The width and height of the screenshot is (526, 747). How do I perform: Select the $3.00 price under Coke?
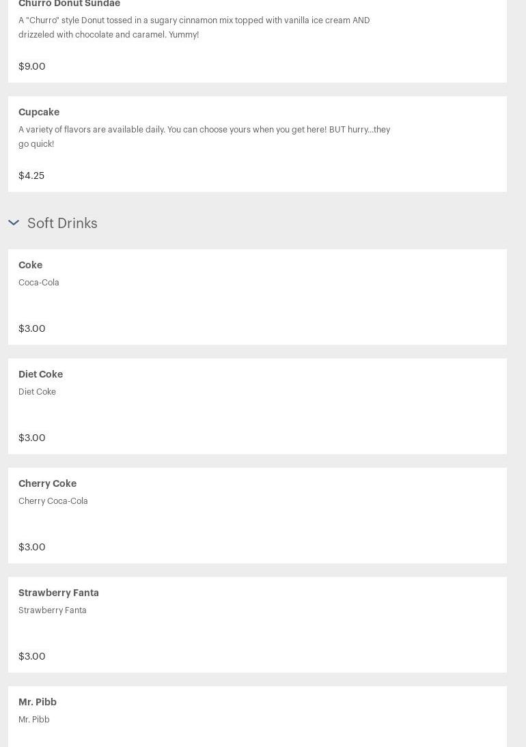[32, 328]
